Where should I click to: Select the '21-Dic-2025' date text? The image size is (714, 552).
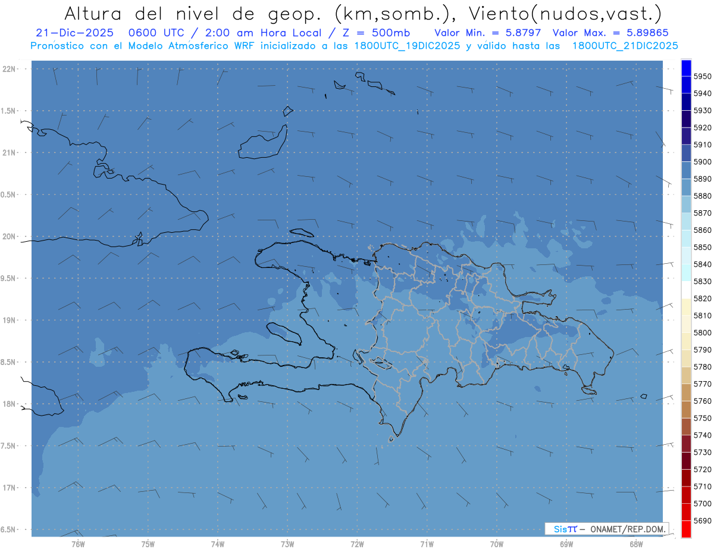coord(74,33)
